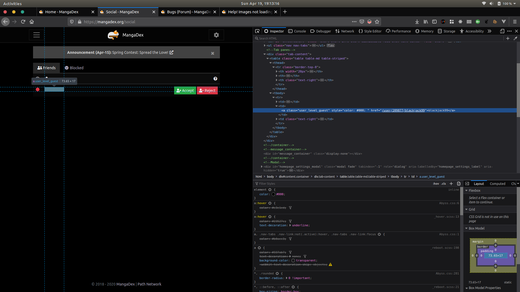This screenshot has height=292, width=520.
Task: Open the Network panel
Action: pyautogui.click(x=344, y=31)
